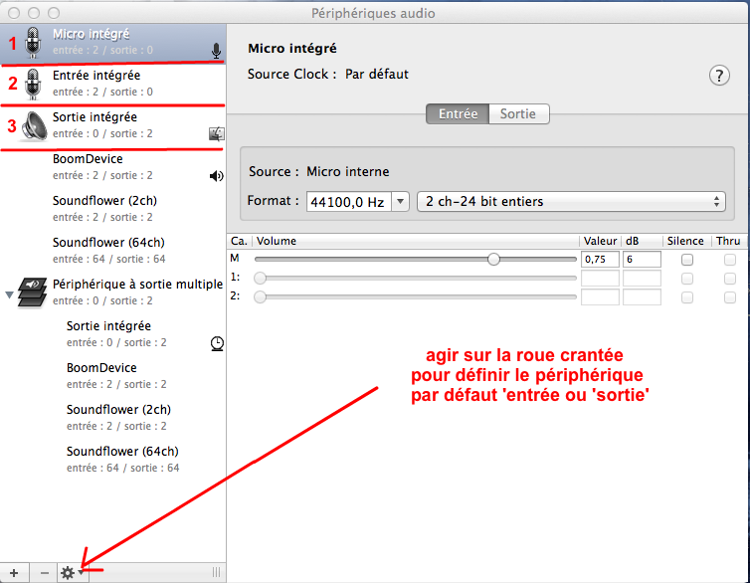
Task: Toggle Thru checkbox for channel M
Action: click(x=728, y=260)
